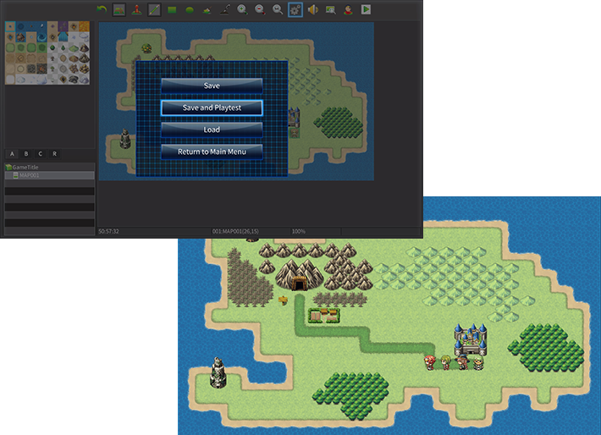
Task: Open the Sound Test speaker icon
Action: click(x=312, y=9)
